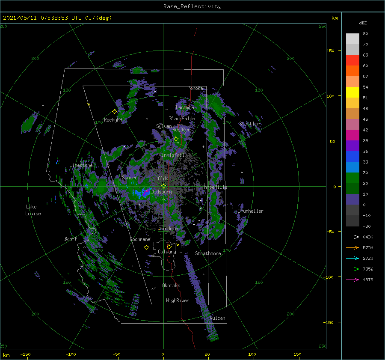Click the magenta 18TS arrow in legend
Viewport: 385px width, 360px height.
pyautogui.click(x=352, y=280)
